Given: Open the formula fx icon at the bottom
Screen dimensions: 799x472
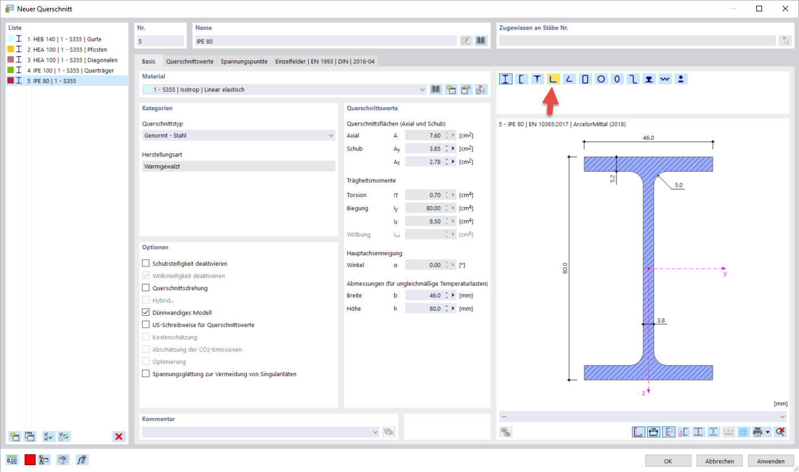Looking at the screenshot, I should click(x=81, y=460).
